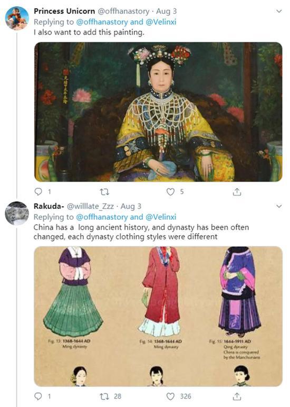Expand the options chevron on Rakuda-'s tweet
Screen dimensions: 290x407
click(279, 206)
